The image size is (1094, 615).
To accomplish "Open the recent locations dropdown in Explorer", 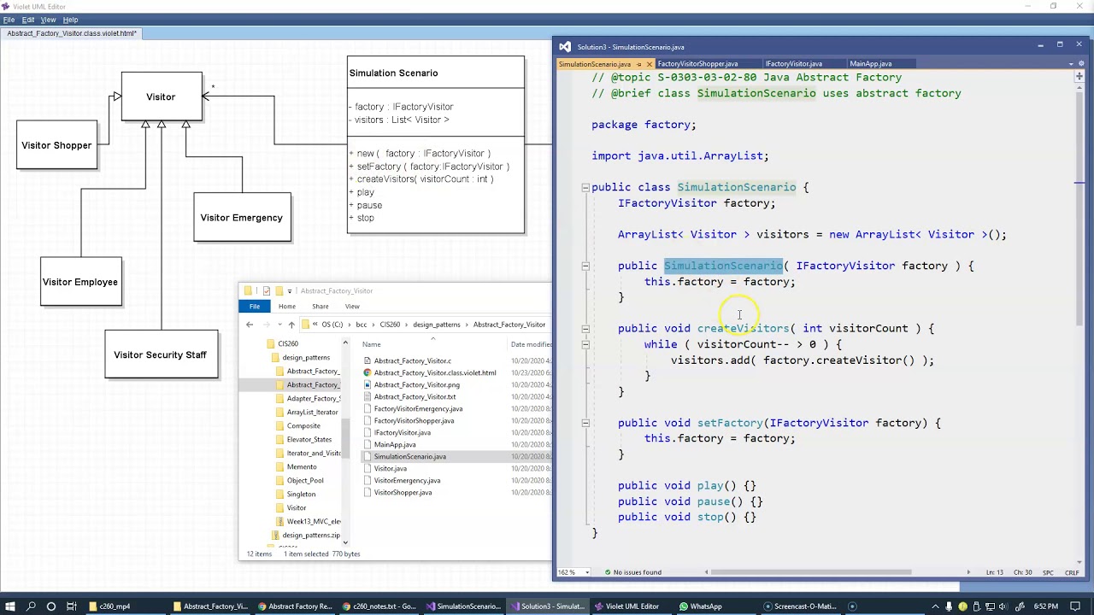I will pos(279,325).
